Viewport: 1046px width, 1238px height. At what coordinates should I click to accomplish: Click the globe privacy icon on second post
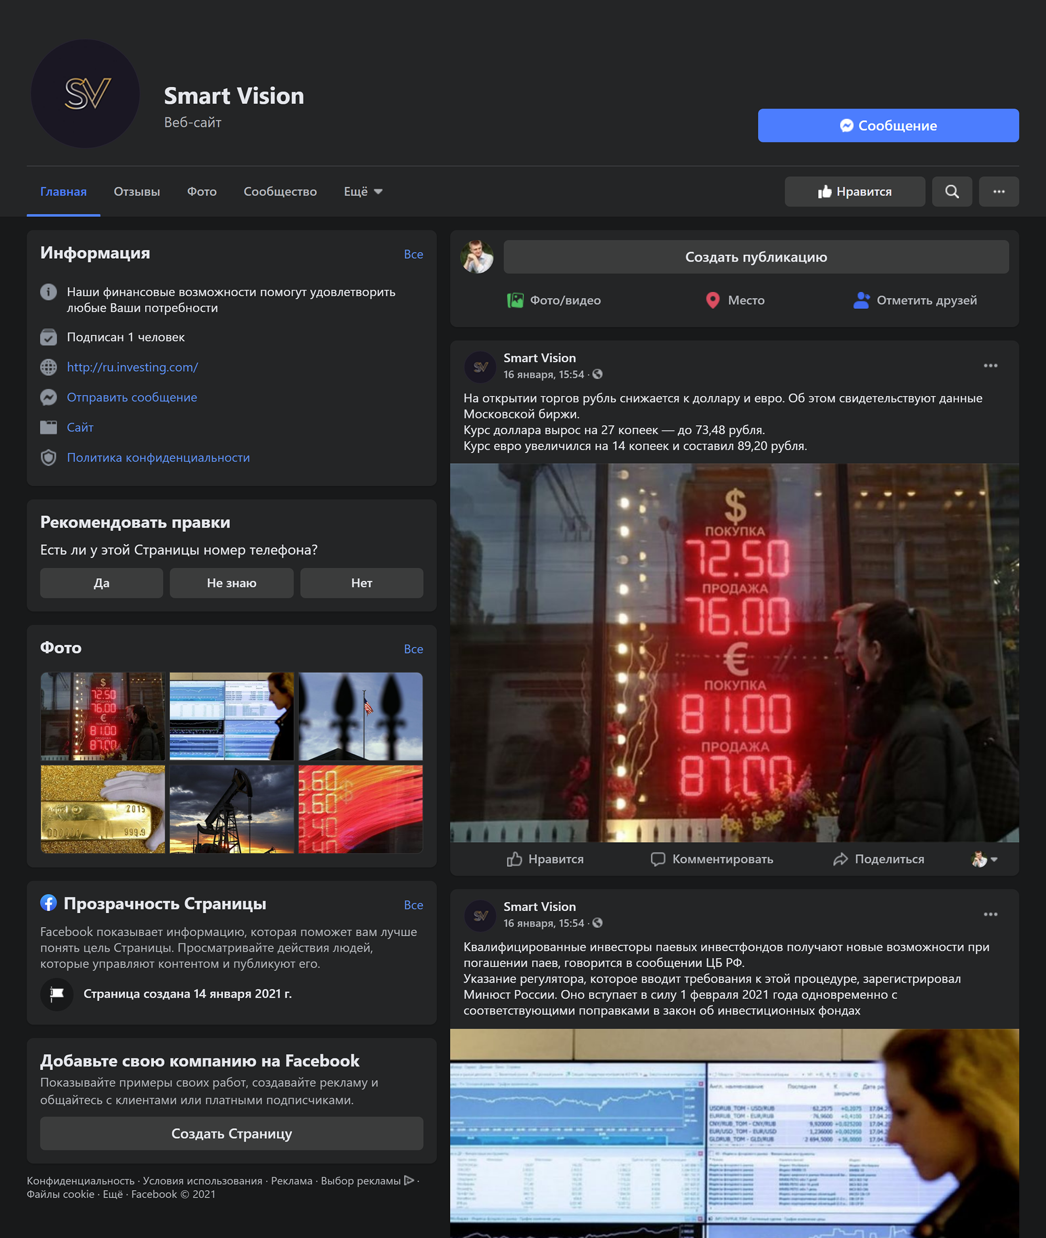tap(598, 923)
